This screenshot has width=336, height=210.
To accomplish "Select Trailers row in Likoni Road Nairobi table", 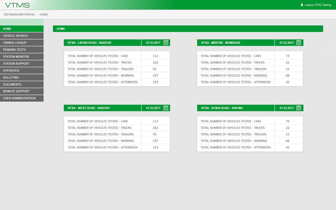I will (117, 69).
